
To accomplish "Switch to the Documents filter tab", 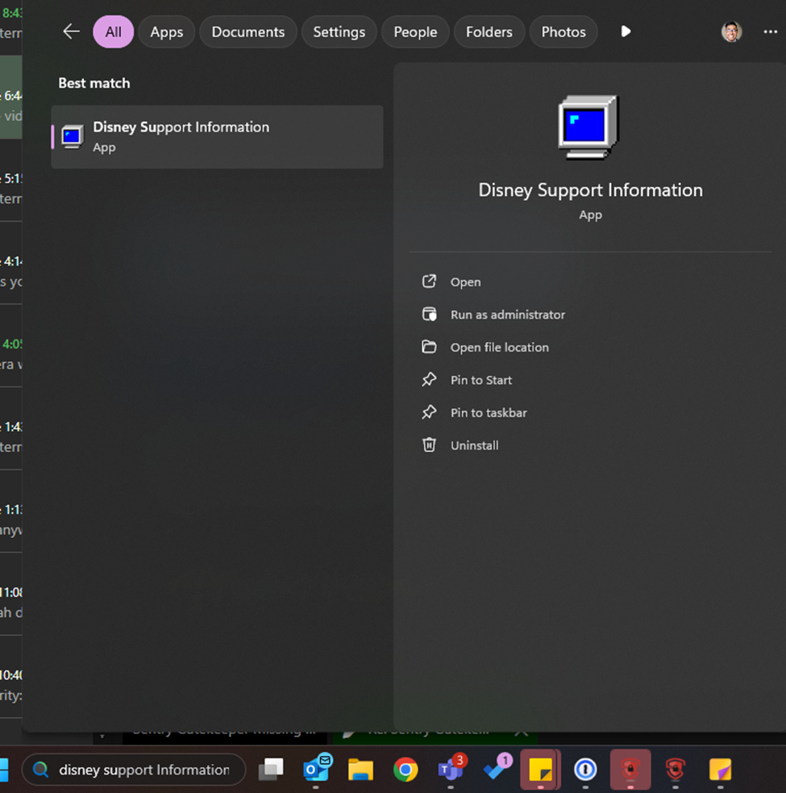I will pyautogui.click(x=247, y=32).
